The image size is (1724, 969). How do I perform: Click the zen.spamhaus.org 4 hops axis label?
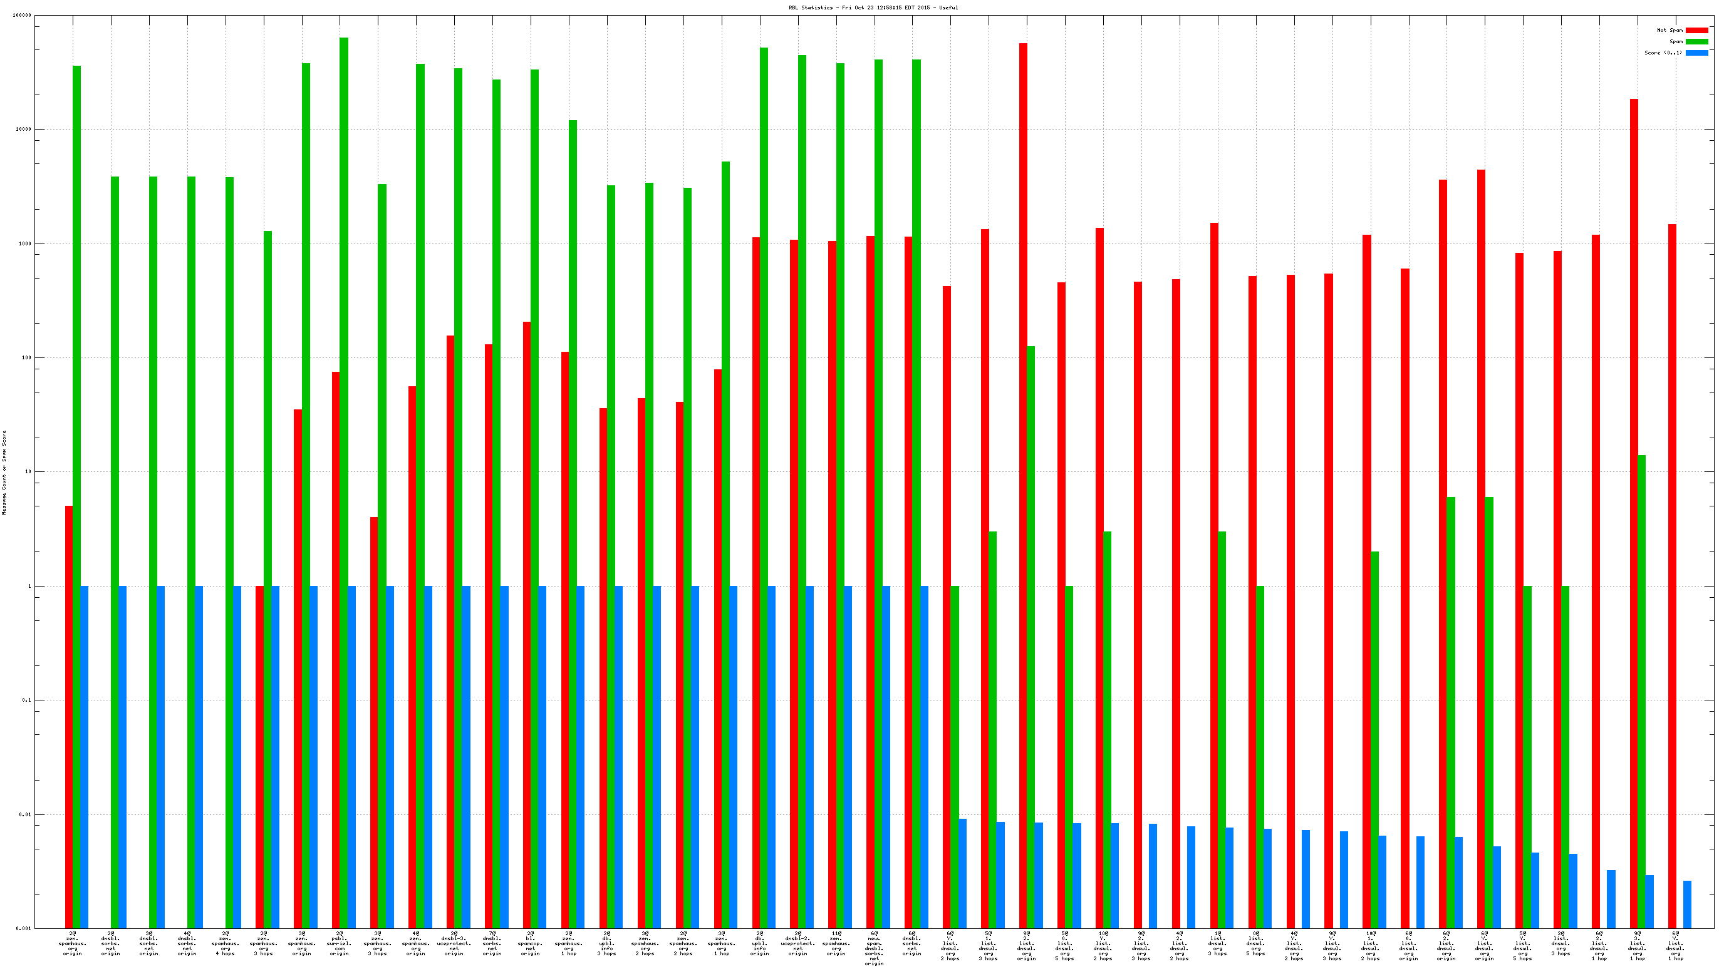[x=225, y=943]
